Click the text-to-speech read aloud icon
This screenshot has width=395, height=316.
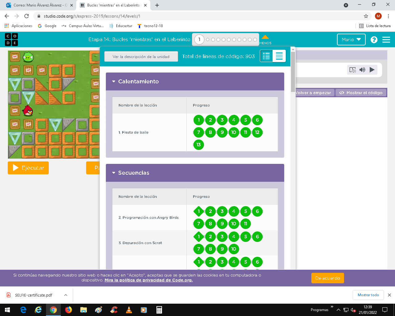352,70
